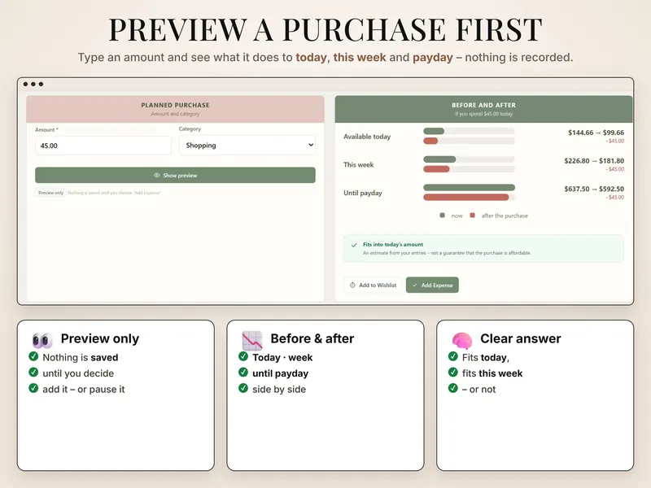Click the green Available today bar
The width and height of the screenshot is (651, 488).
pos(434,131)
